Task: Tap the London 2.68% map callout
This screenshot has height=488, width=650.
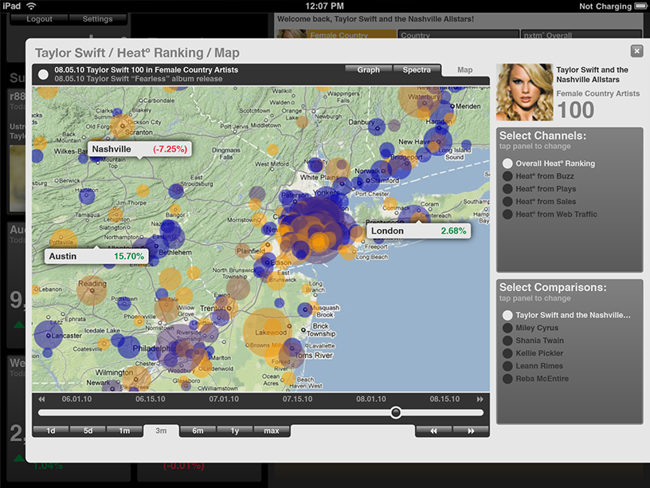Action: [419, 230]
